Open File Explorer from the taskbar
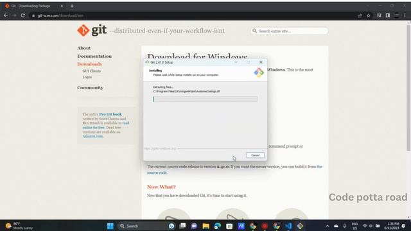411x231 pixels. point(205,226)
